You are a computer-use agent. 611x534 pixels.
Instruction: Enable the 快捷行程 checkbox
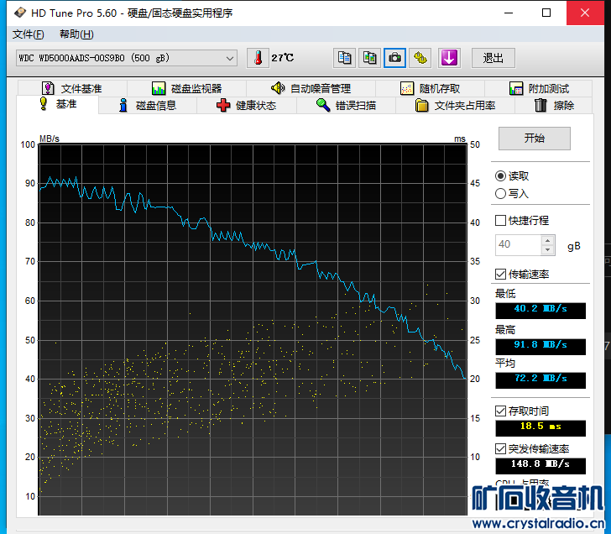501,221
